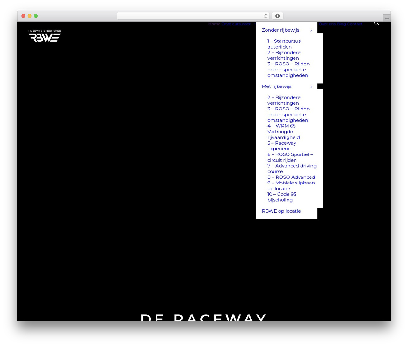Open 5 – Raceway experience
This screenshot has height=346, width=408.
tap(282, 146)
